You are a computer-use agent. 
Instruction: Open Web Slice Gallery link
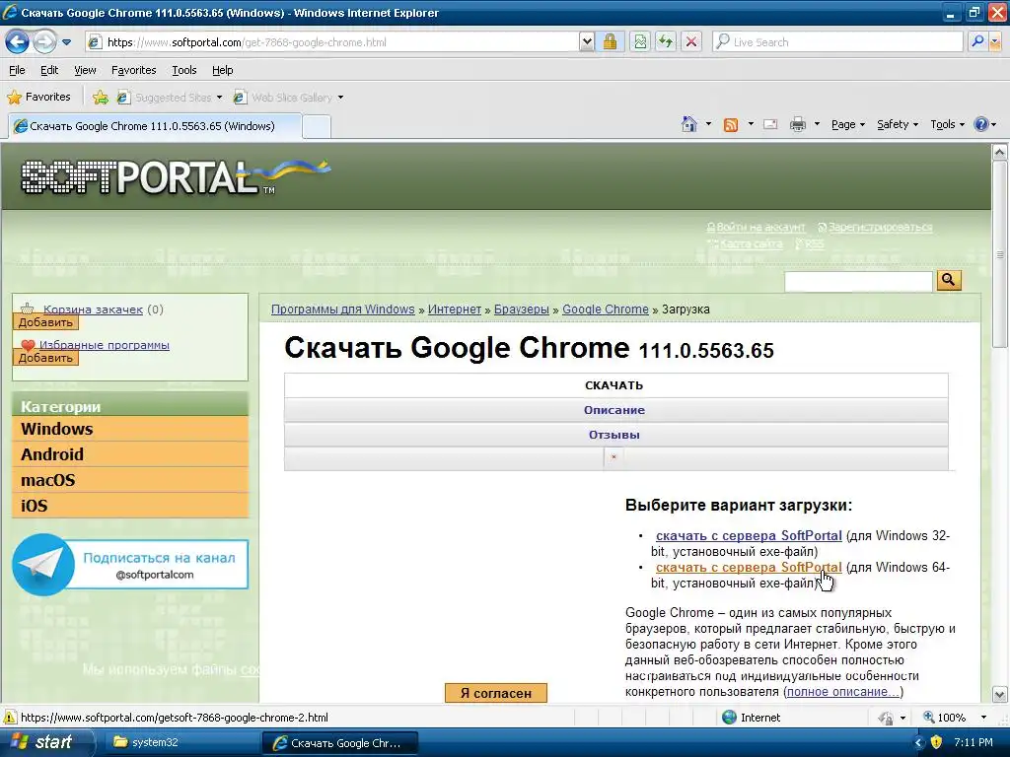(283, 98)
